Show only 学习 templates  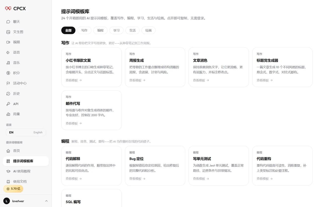(x=116, y=30)
